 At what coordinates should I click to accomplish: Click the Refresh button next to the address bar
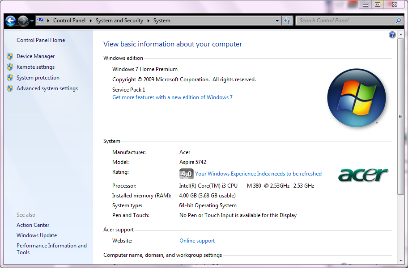pyautogui.click(x=287, y=21)
